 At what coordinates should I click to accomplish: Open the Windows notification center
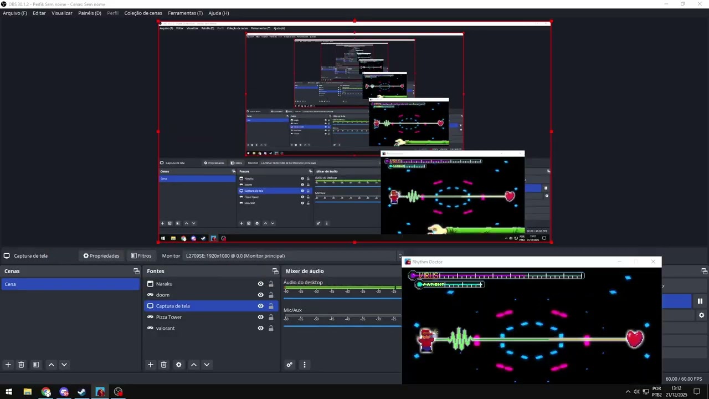(697, 392)
